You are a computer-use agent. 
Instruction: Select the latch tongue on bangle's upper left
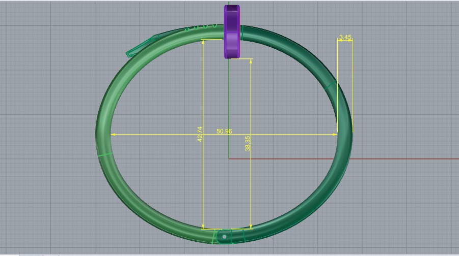tap(142, 46)
